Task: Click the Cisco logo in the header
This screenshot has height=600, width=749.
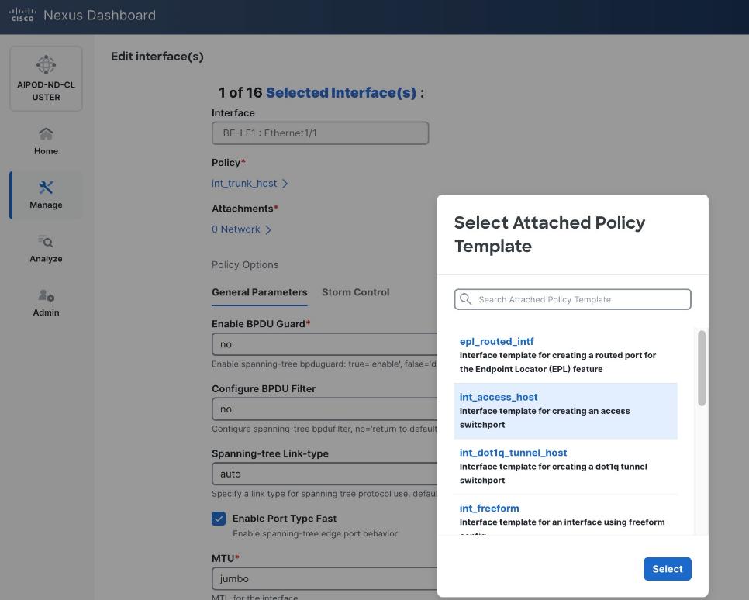Action: (x=22, y=14)
